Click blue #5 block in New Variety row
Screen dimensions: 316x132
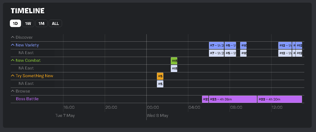[230, 46]
